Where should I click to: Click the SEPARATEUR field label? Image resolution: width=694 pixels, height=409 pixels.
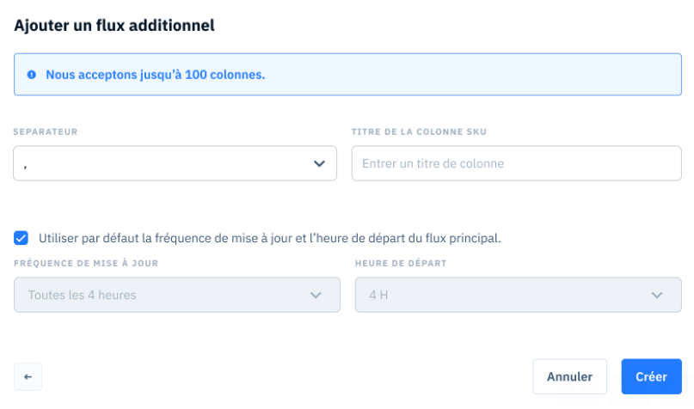pos(46,131)
